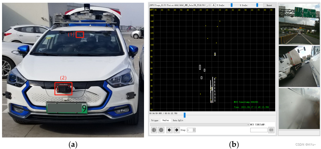Screen dimensions: 321x149
Task: Switch to the Trigger tab
Action: (x=155, y=121)
